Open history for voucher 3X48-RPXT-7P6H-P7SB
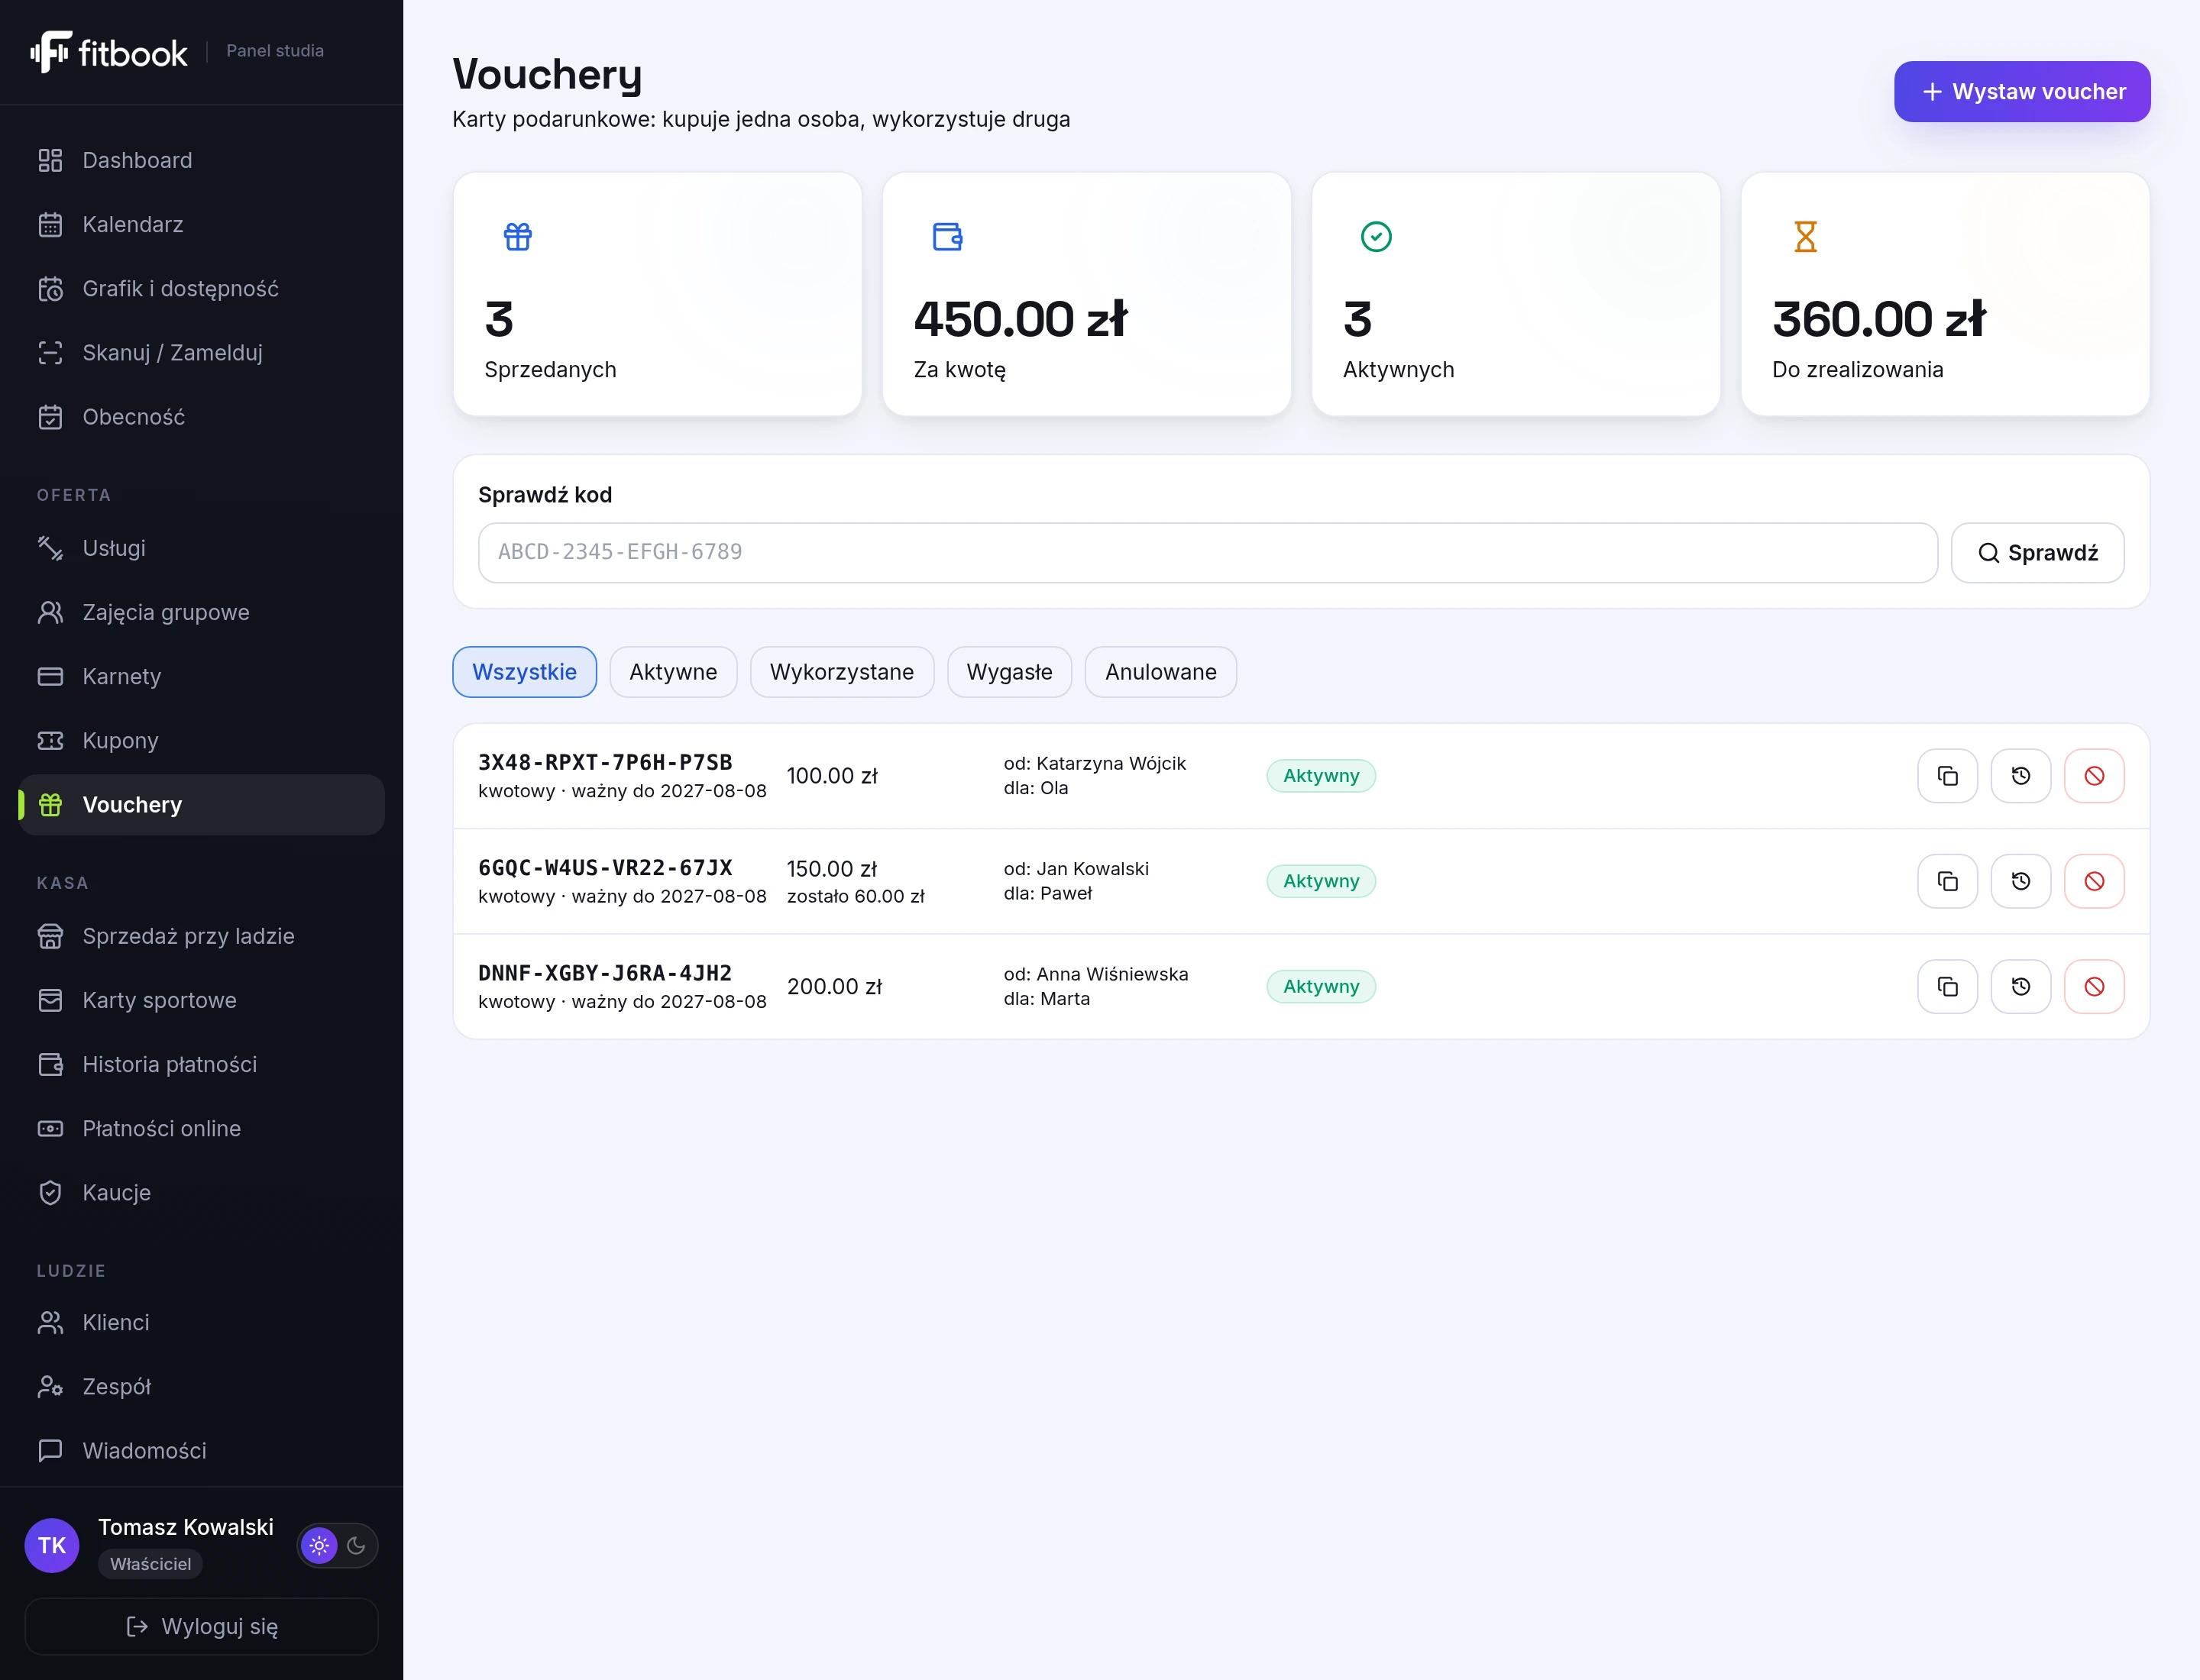The image size is (2200, 1680). [x=2020, y=776]
